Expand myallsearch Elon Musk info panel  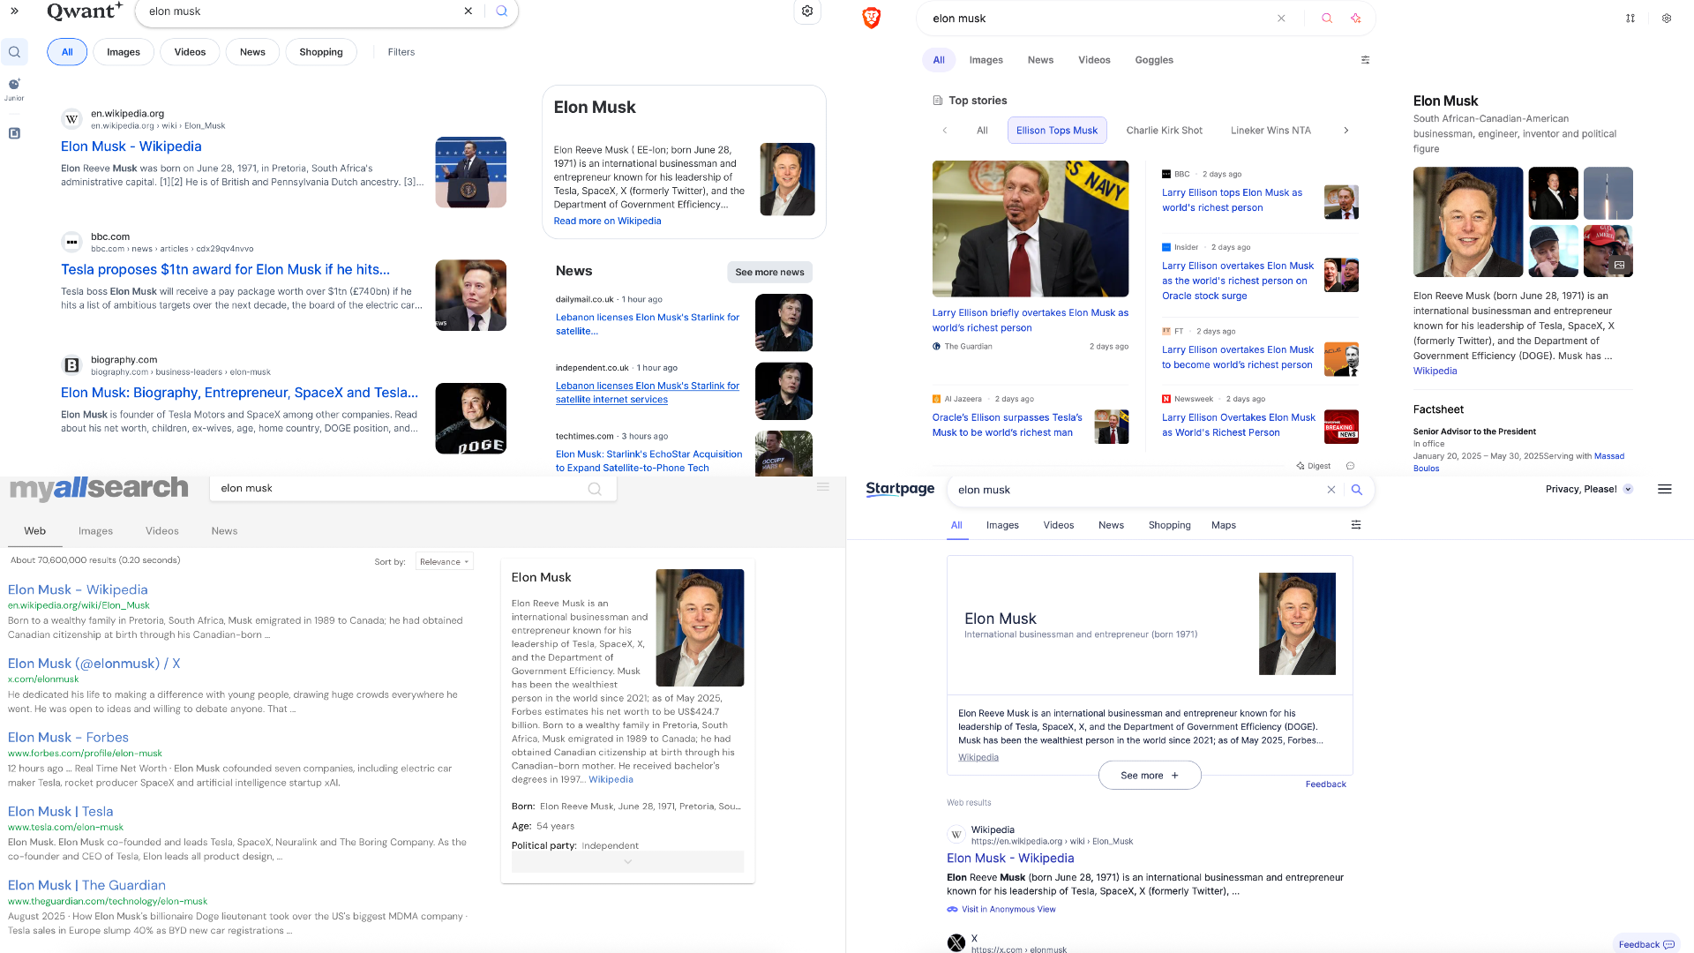[x=627, y=861]
